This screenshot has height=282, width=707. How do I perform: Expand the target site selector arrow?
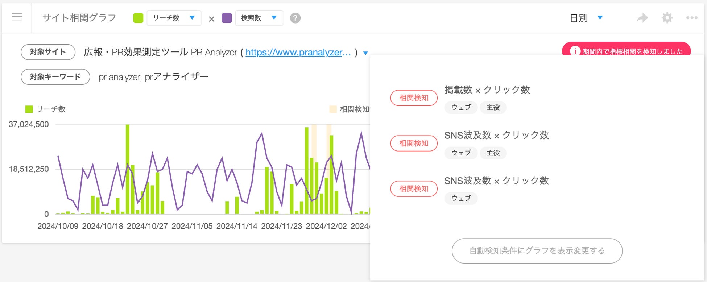[365, 53]
